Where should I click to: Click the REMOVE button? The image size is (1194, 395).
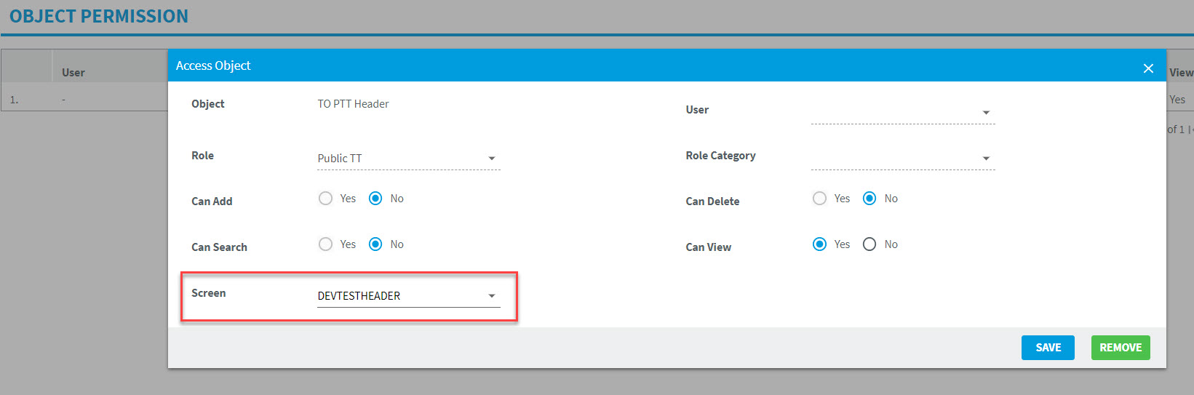coord(1121,348)
